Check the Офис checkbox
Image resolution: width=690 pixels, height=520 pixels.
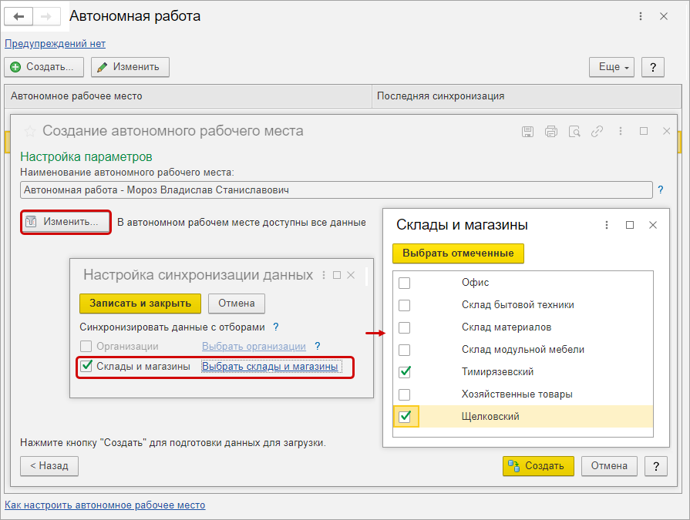[405, 283]
